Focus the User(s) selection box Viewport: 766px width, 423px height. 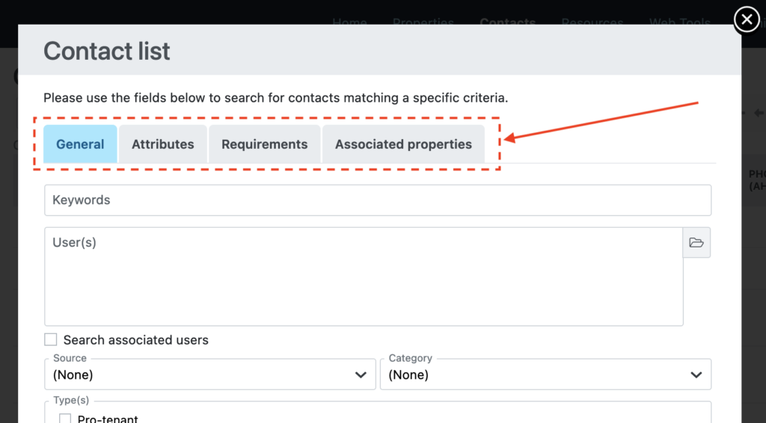pyautogui.click(x=364, y=277)
